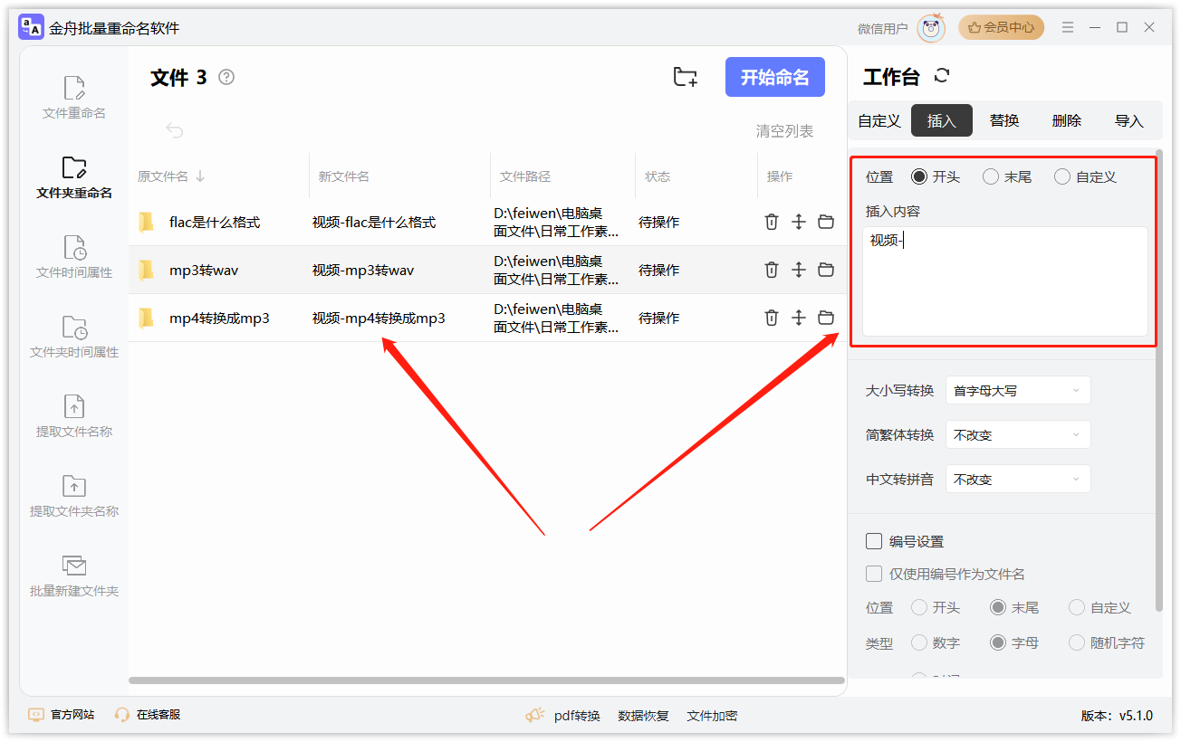Viewport: 1181px width, 742px height.
Task: Open the folder location for flac是什么格式
Action: coord(825,222)
